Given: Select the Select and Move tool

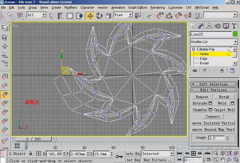Looking at the screenshot, I should [x=90, y=16].
